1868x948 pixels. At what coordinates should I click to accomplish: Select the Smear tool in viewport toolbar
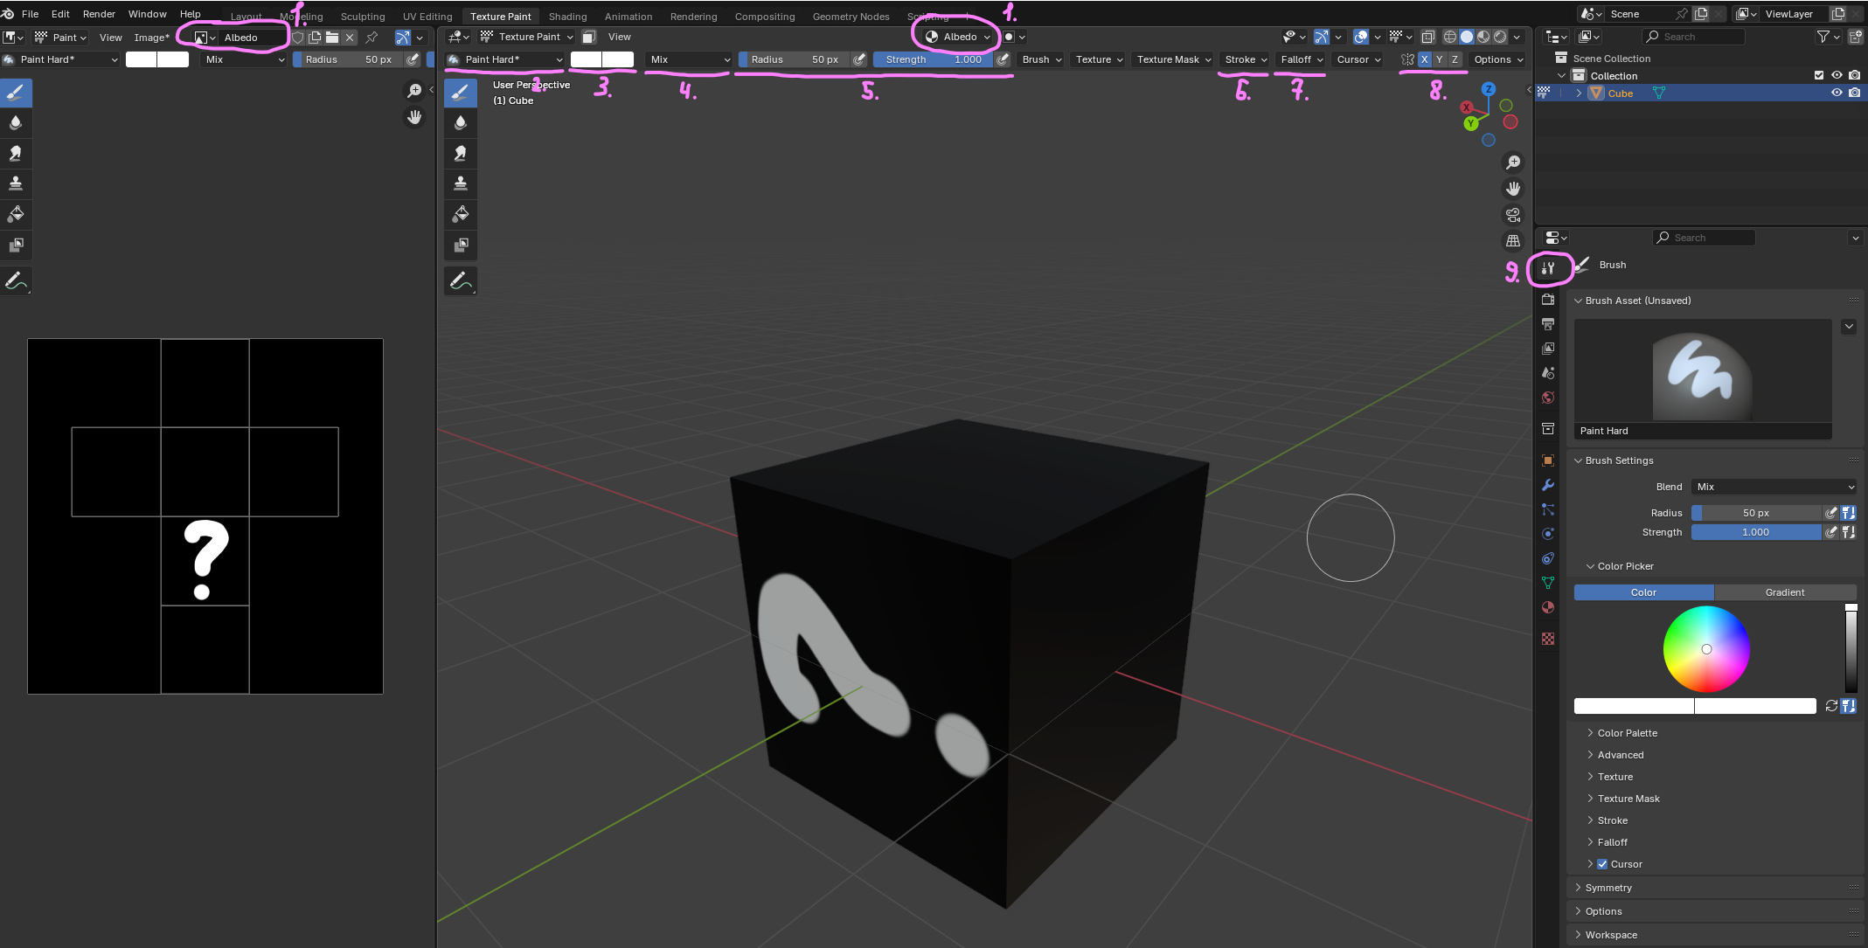(461, 153)
